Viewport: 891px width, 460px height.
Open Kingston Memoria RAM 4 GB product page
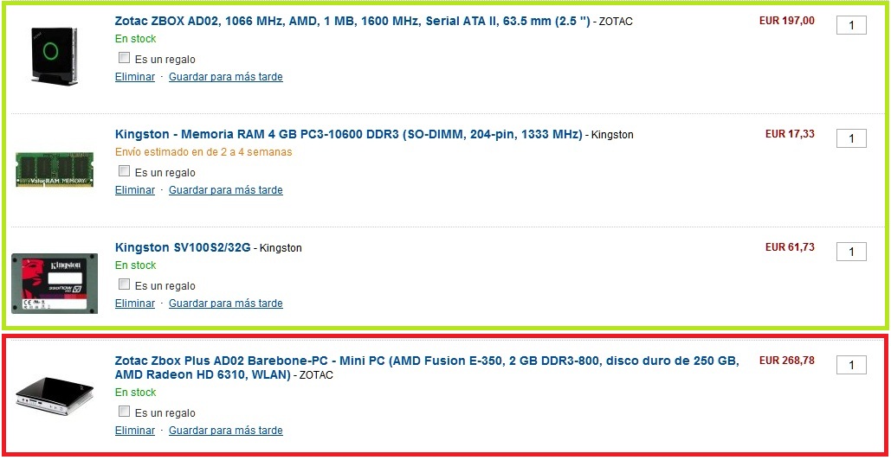pos(348,134)
